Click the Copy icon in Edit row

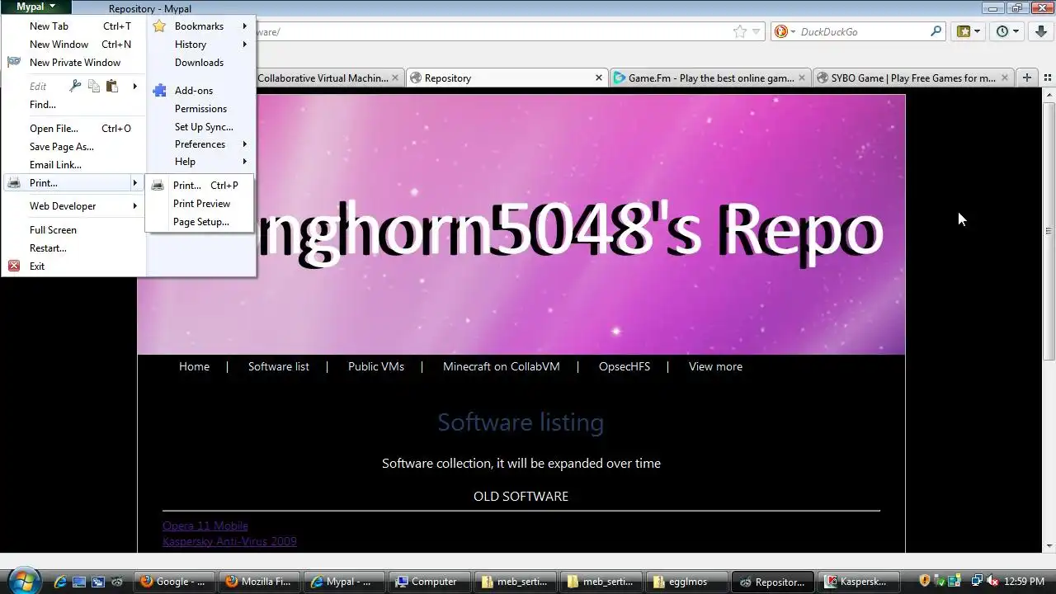(94, 86)
